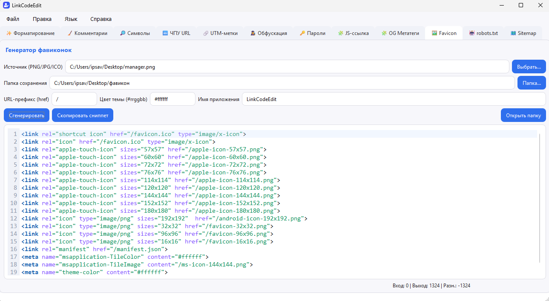Click the Цвет темы #ffffff field

(172, 99)
